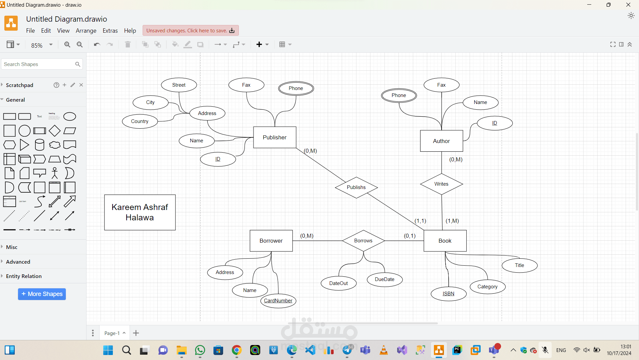Select the cylinder shape in General
Viewport: 639px width, 360px height.
click(39, 145)
